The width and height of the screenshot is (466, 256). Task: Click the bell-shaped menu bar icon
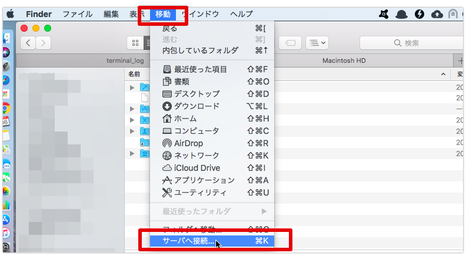click(x=401, y=14)
